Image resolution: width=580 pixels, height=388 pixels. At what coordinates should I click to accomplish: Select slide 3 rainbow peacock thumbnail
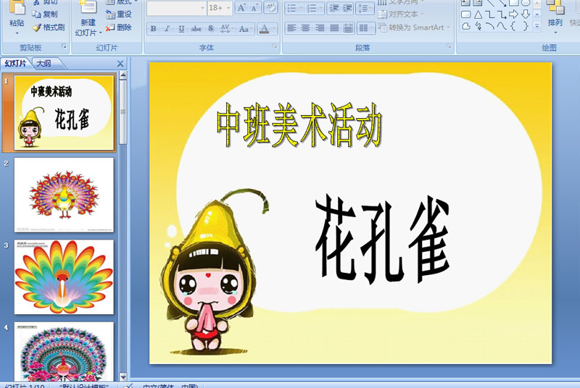pyautogui.click(x=64, y=277)
